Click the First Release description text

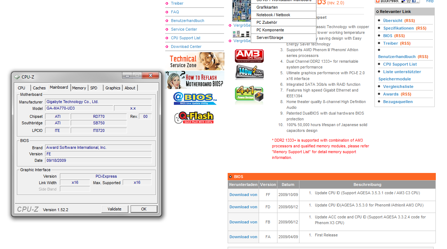[326, 235]
